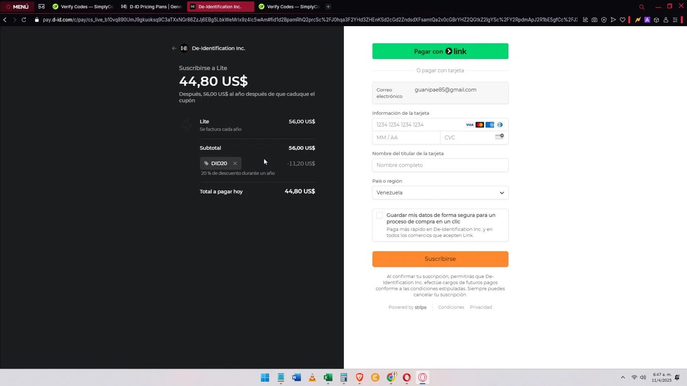Open the notifications bell in the tray
This screenshot has height=386, width=687.
click(x=677, y=377)
